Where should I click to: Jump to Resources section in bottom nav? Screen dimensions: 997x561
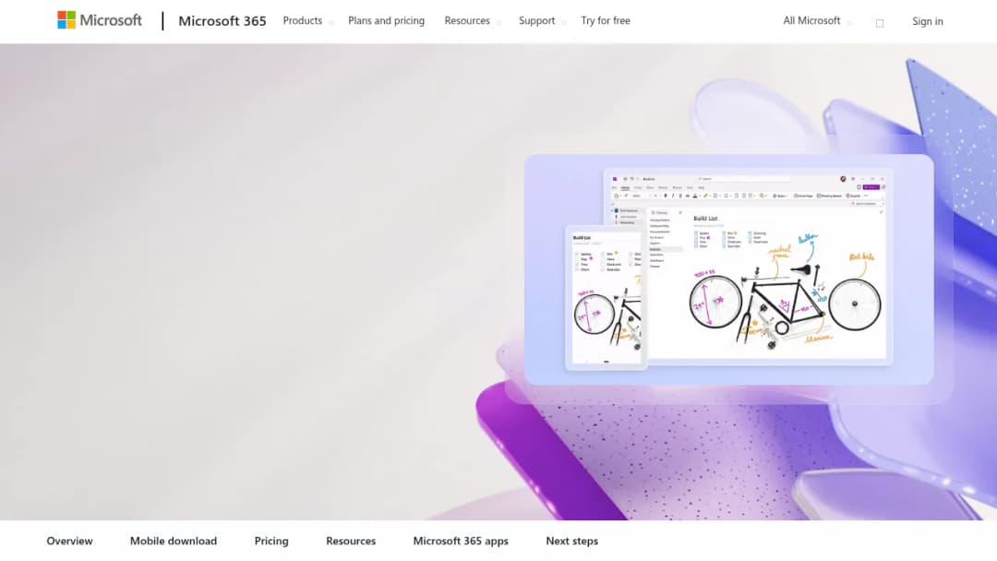[x=351, y=541]
